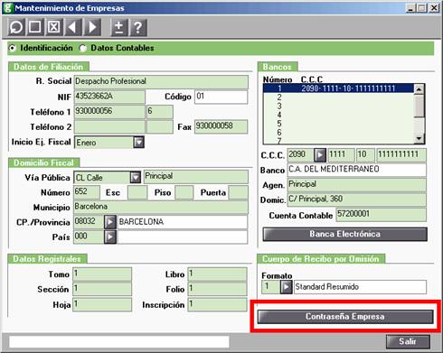Click the C.C.C. account number field 1111111111
This screenshot has width=443, height=353.
click(401, 155)
